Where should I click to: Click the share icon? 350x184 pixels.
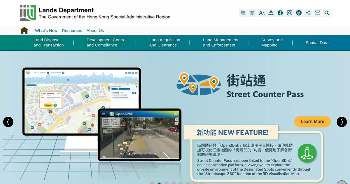308,13
